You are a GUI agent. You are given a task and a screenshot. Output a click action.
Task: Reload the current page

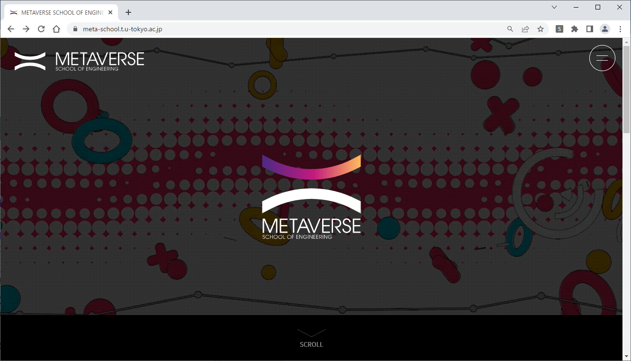pyautogui.click(x=41, y=29)
